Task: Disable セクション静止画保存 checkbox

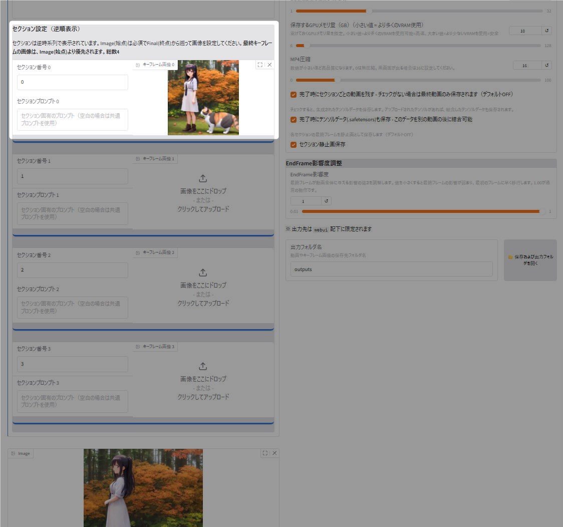Action: click(294, 145)
